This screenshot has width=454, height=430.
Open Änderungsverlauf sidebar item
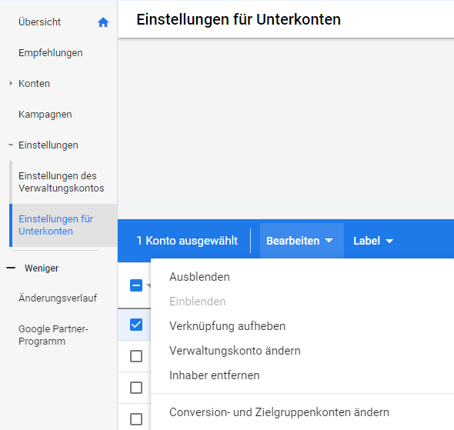[58, 298]
